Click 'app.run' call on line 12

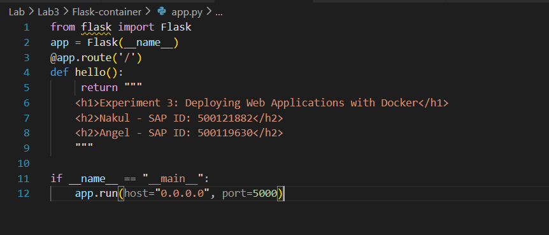(x=96, y=194)
